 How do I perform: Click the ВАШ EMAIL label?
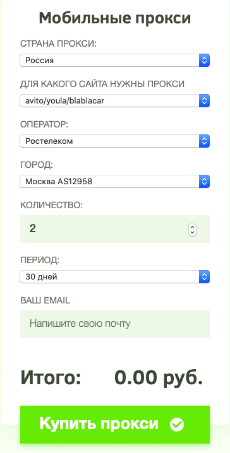45,300
